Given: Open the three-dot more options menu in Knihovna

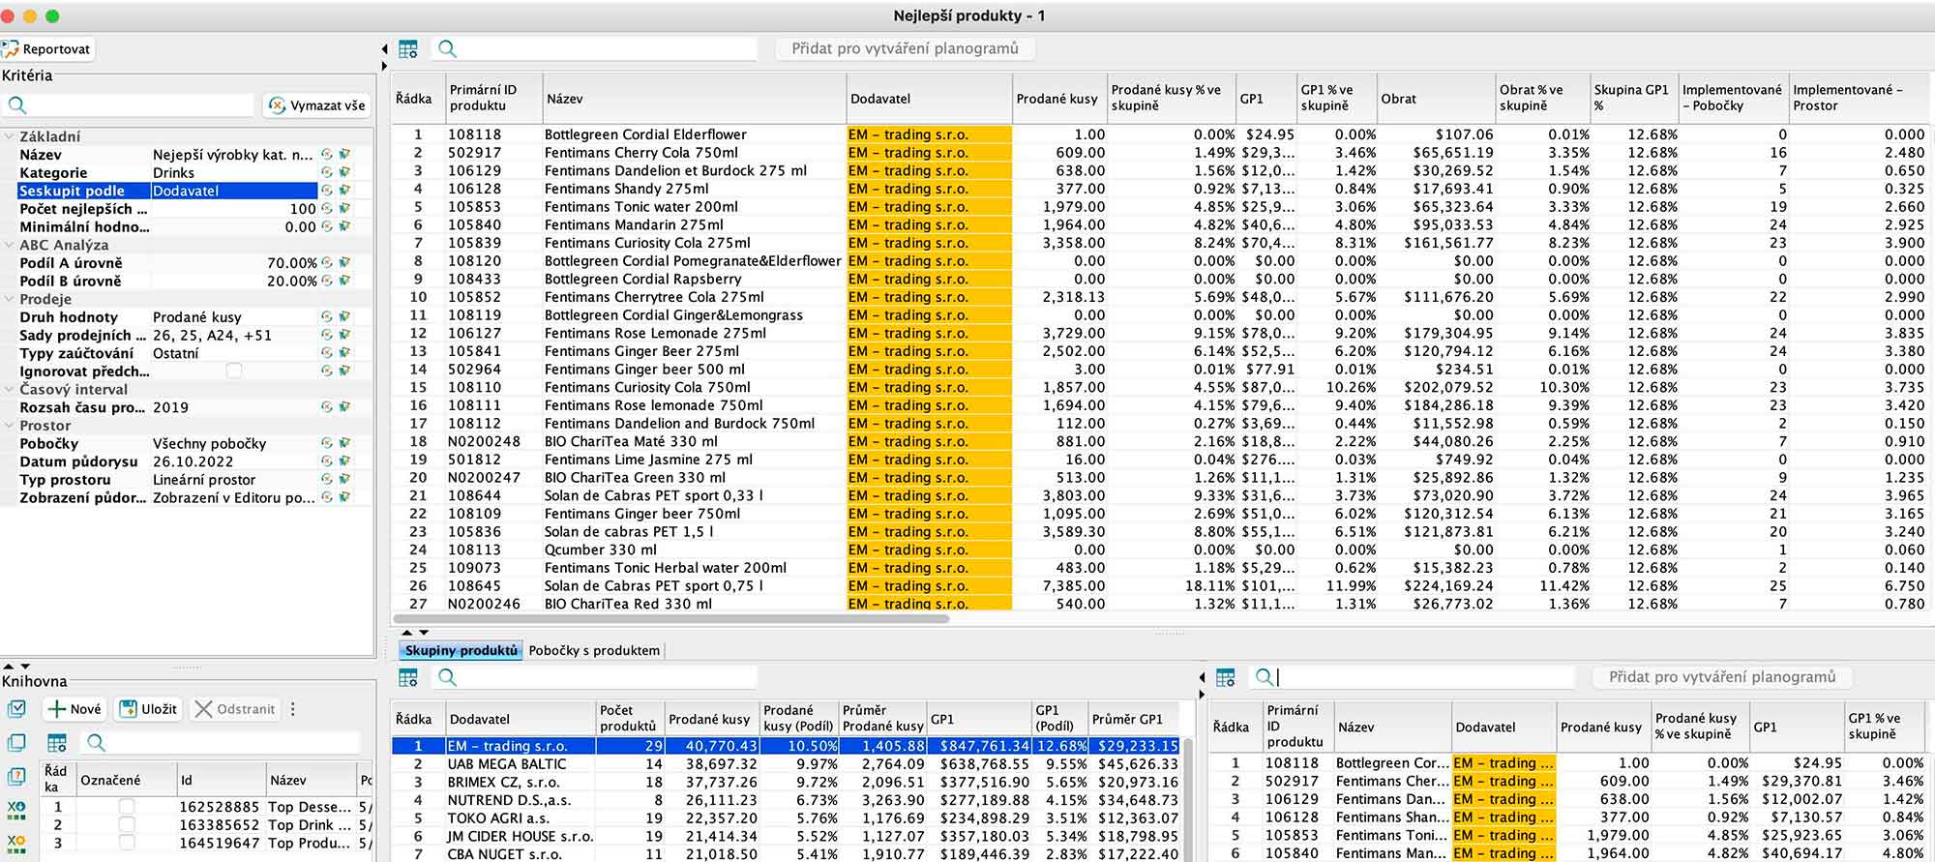Looking at the screenshot, I should point(293,709).
